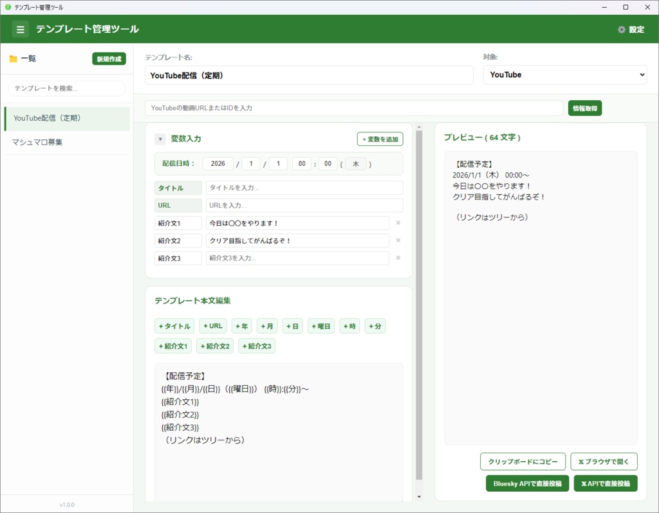
Task: Select マシュマロ募集 template in list
Action: [67, 142]
